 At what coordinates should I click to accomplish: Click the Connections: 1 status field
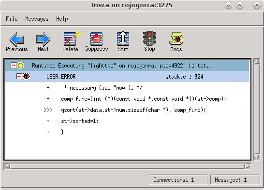coord(178,180)
